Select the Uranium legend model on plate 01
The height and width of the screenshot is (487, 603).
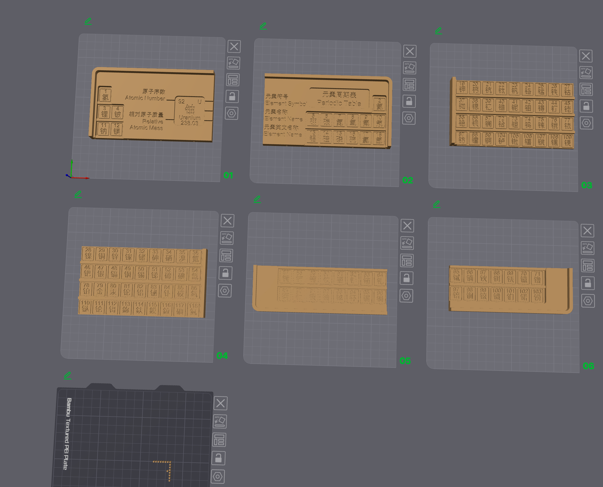[x=152, y=105]
